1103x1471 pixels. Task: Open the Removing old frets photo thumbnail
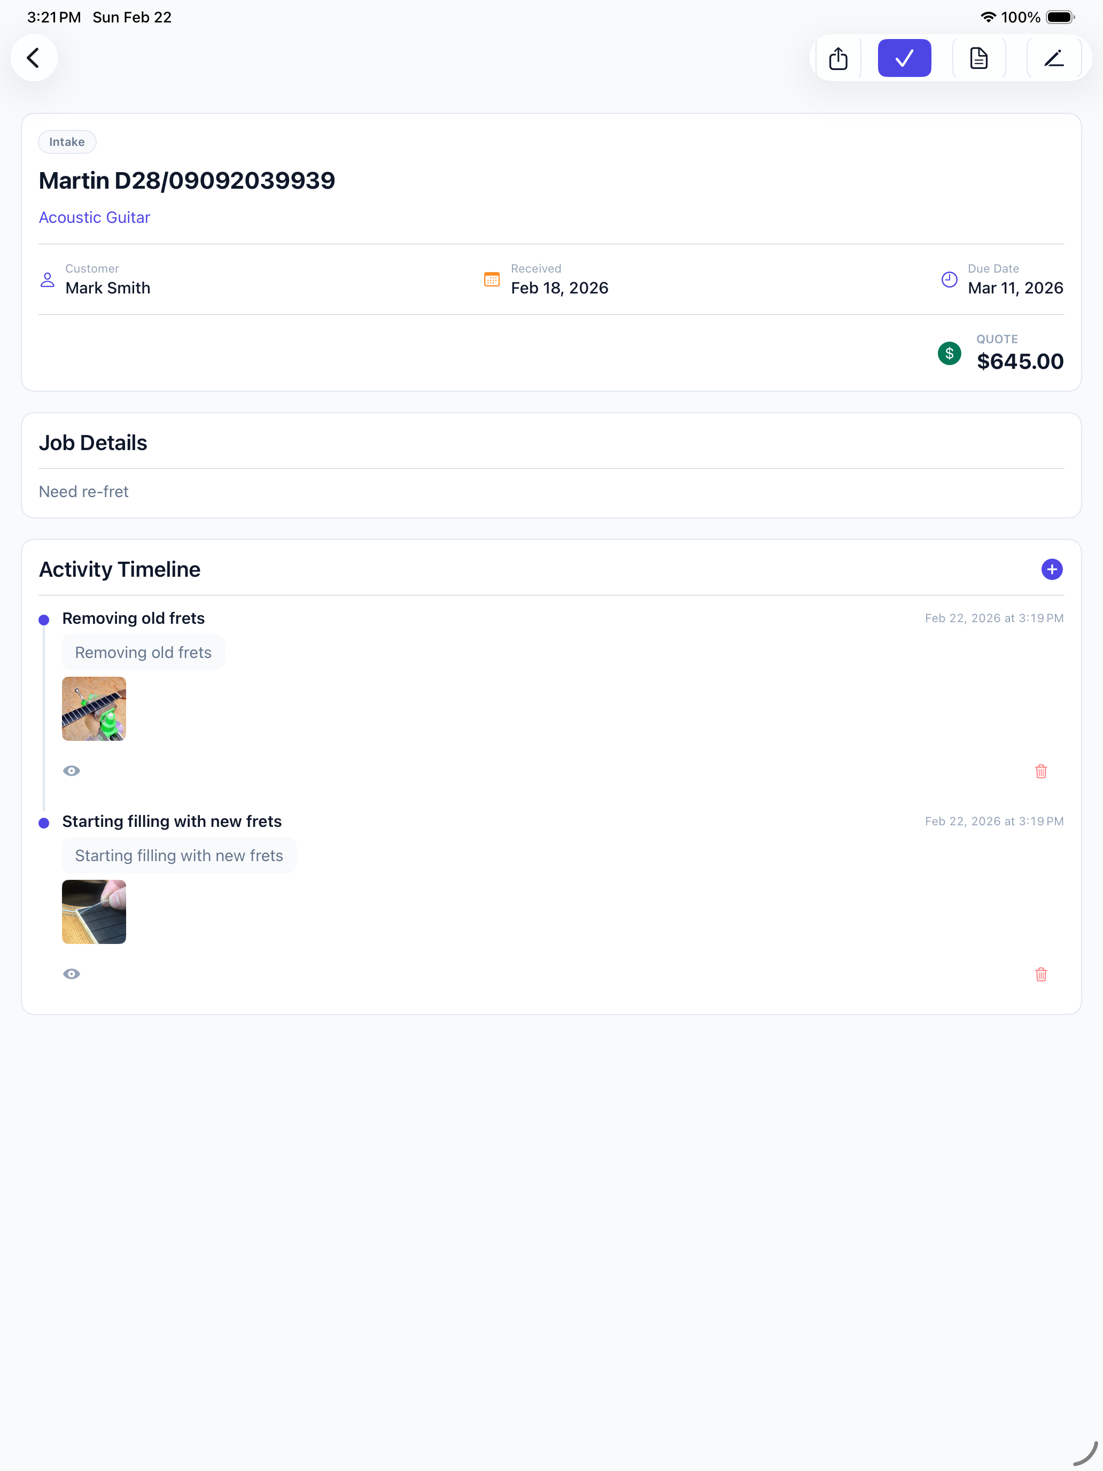click(94, 709)
